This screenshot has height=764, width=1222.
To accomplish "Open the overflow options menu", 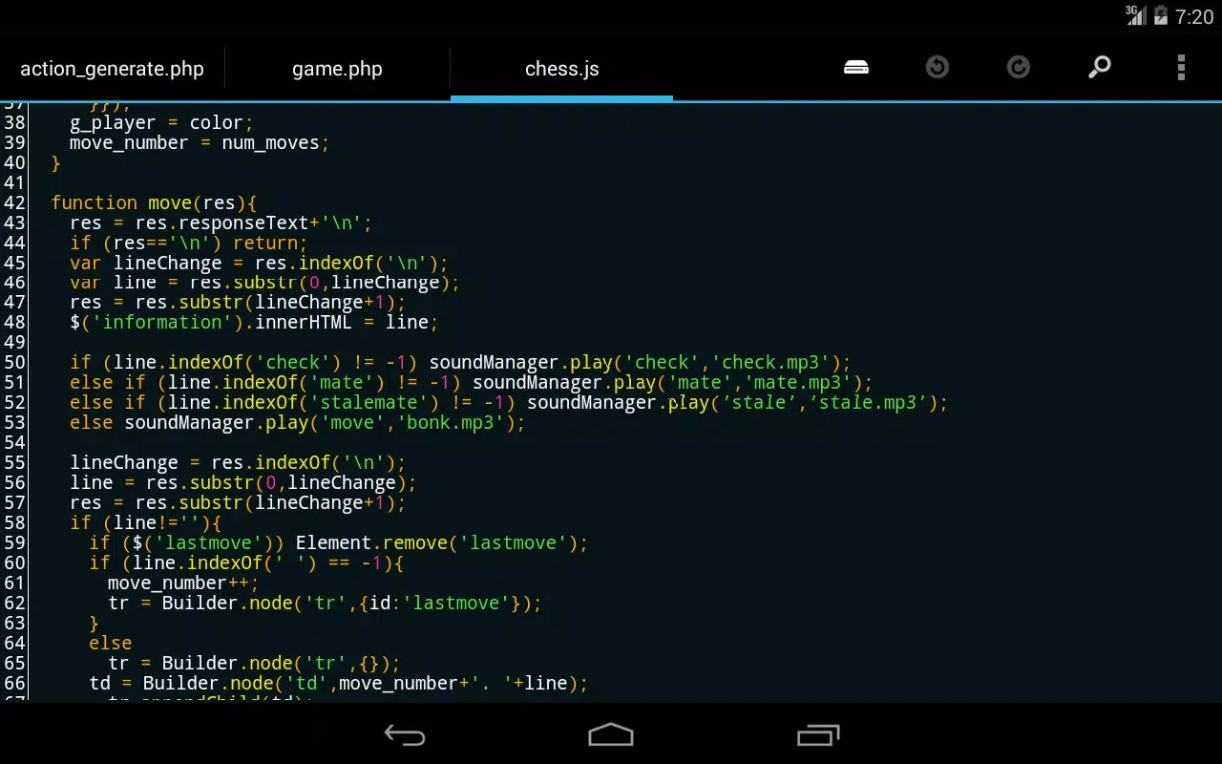I will (1181, 67).
